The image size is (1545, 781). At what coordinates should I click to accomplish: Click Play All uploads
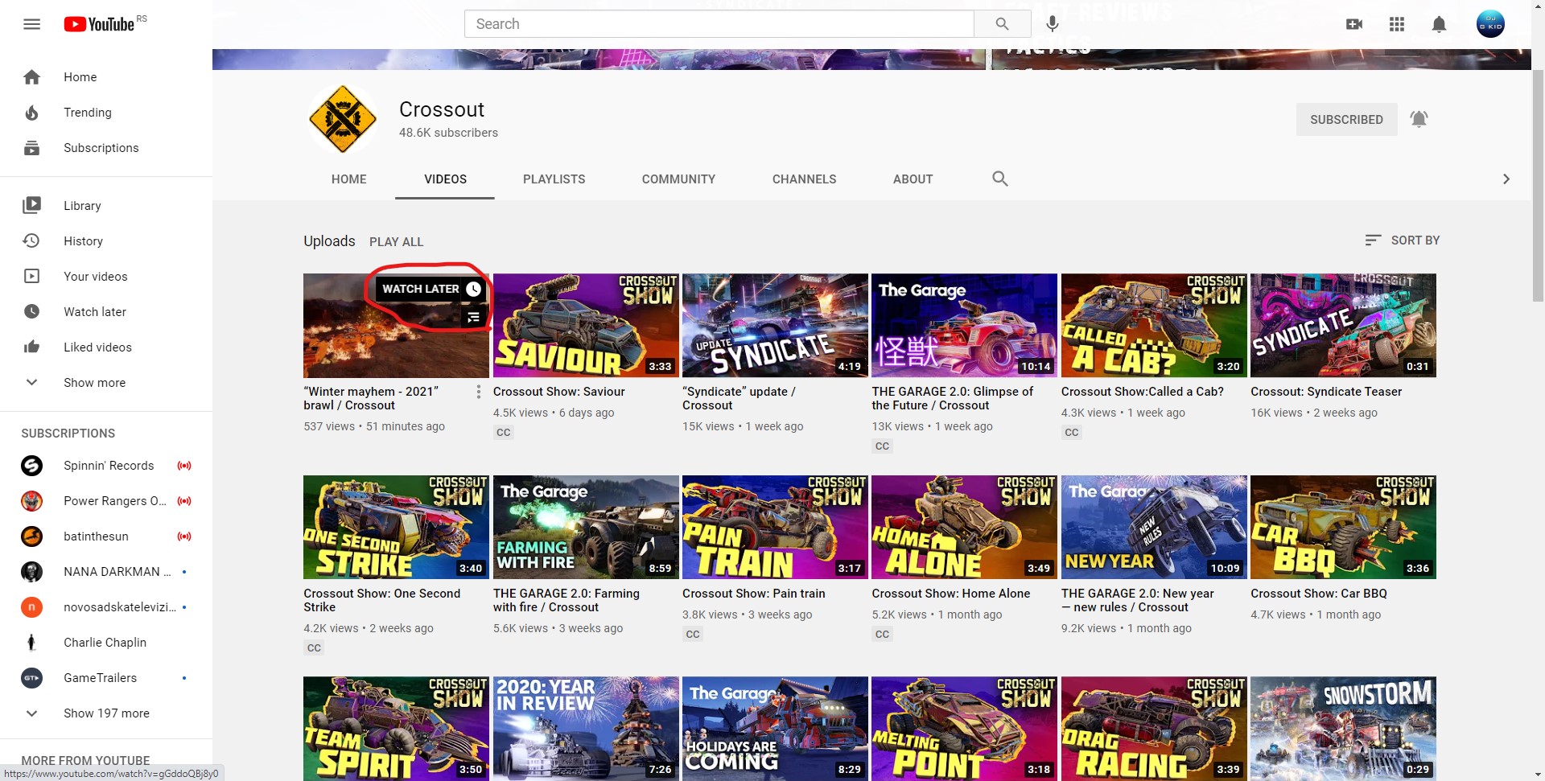pyautogui.click(x=396, y=241)
